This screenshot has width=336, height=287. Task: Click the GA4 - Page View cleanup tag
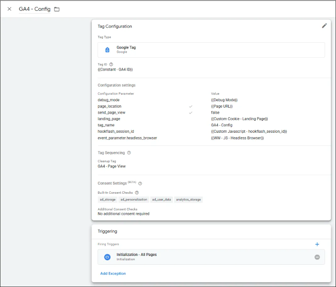click(112, 166)
